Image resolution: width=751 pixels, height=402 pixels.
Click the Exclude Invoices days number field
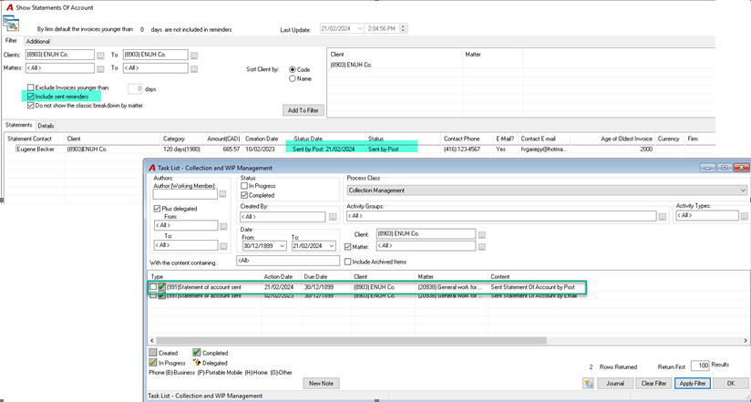coord(135,88)
